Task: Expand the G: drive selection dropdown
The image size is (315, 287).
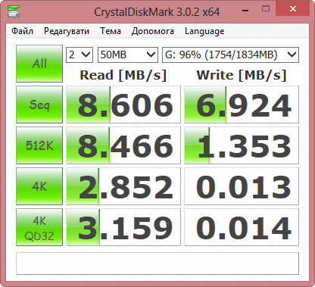Action: tap(230, 55)
